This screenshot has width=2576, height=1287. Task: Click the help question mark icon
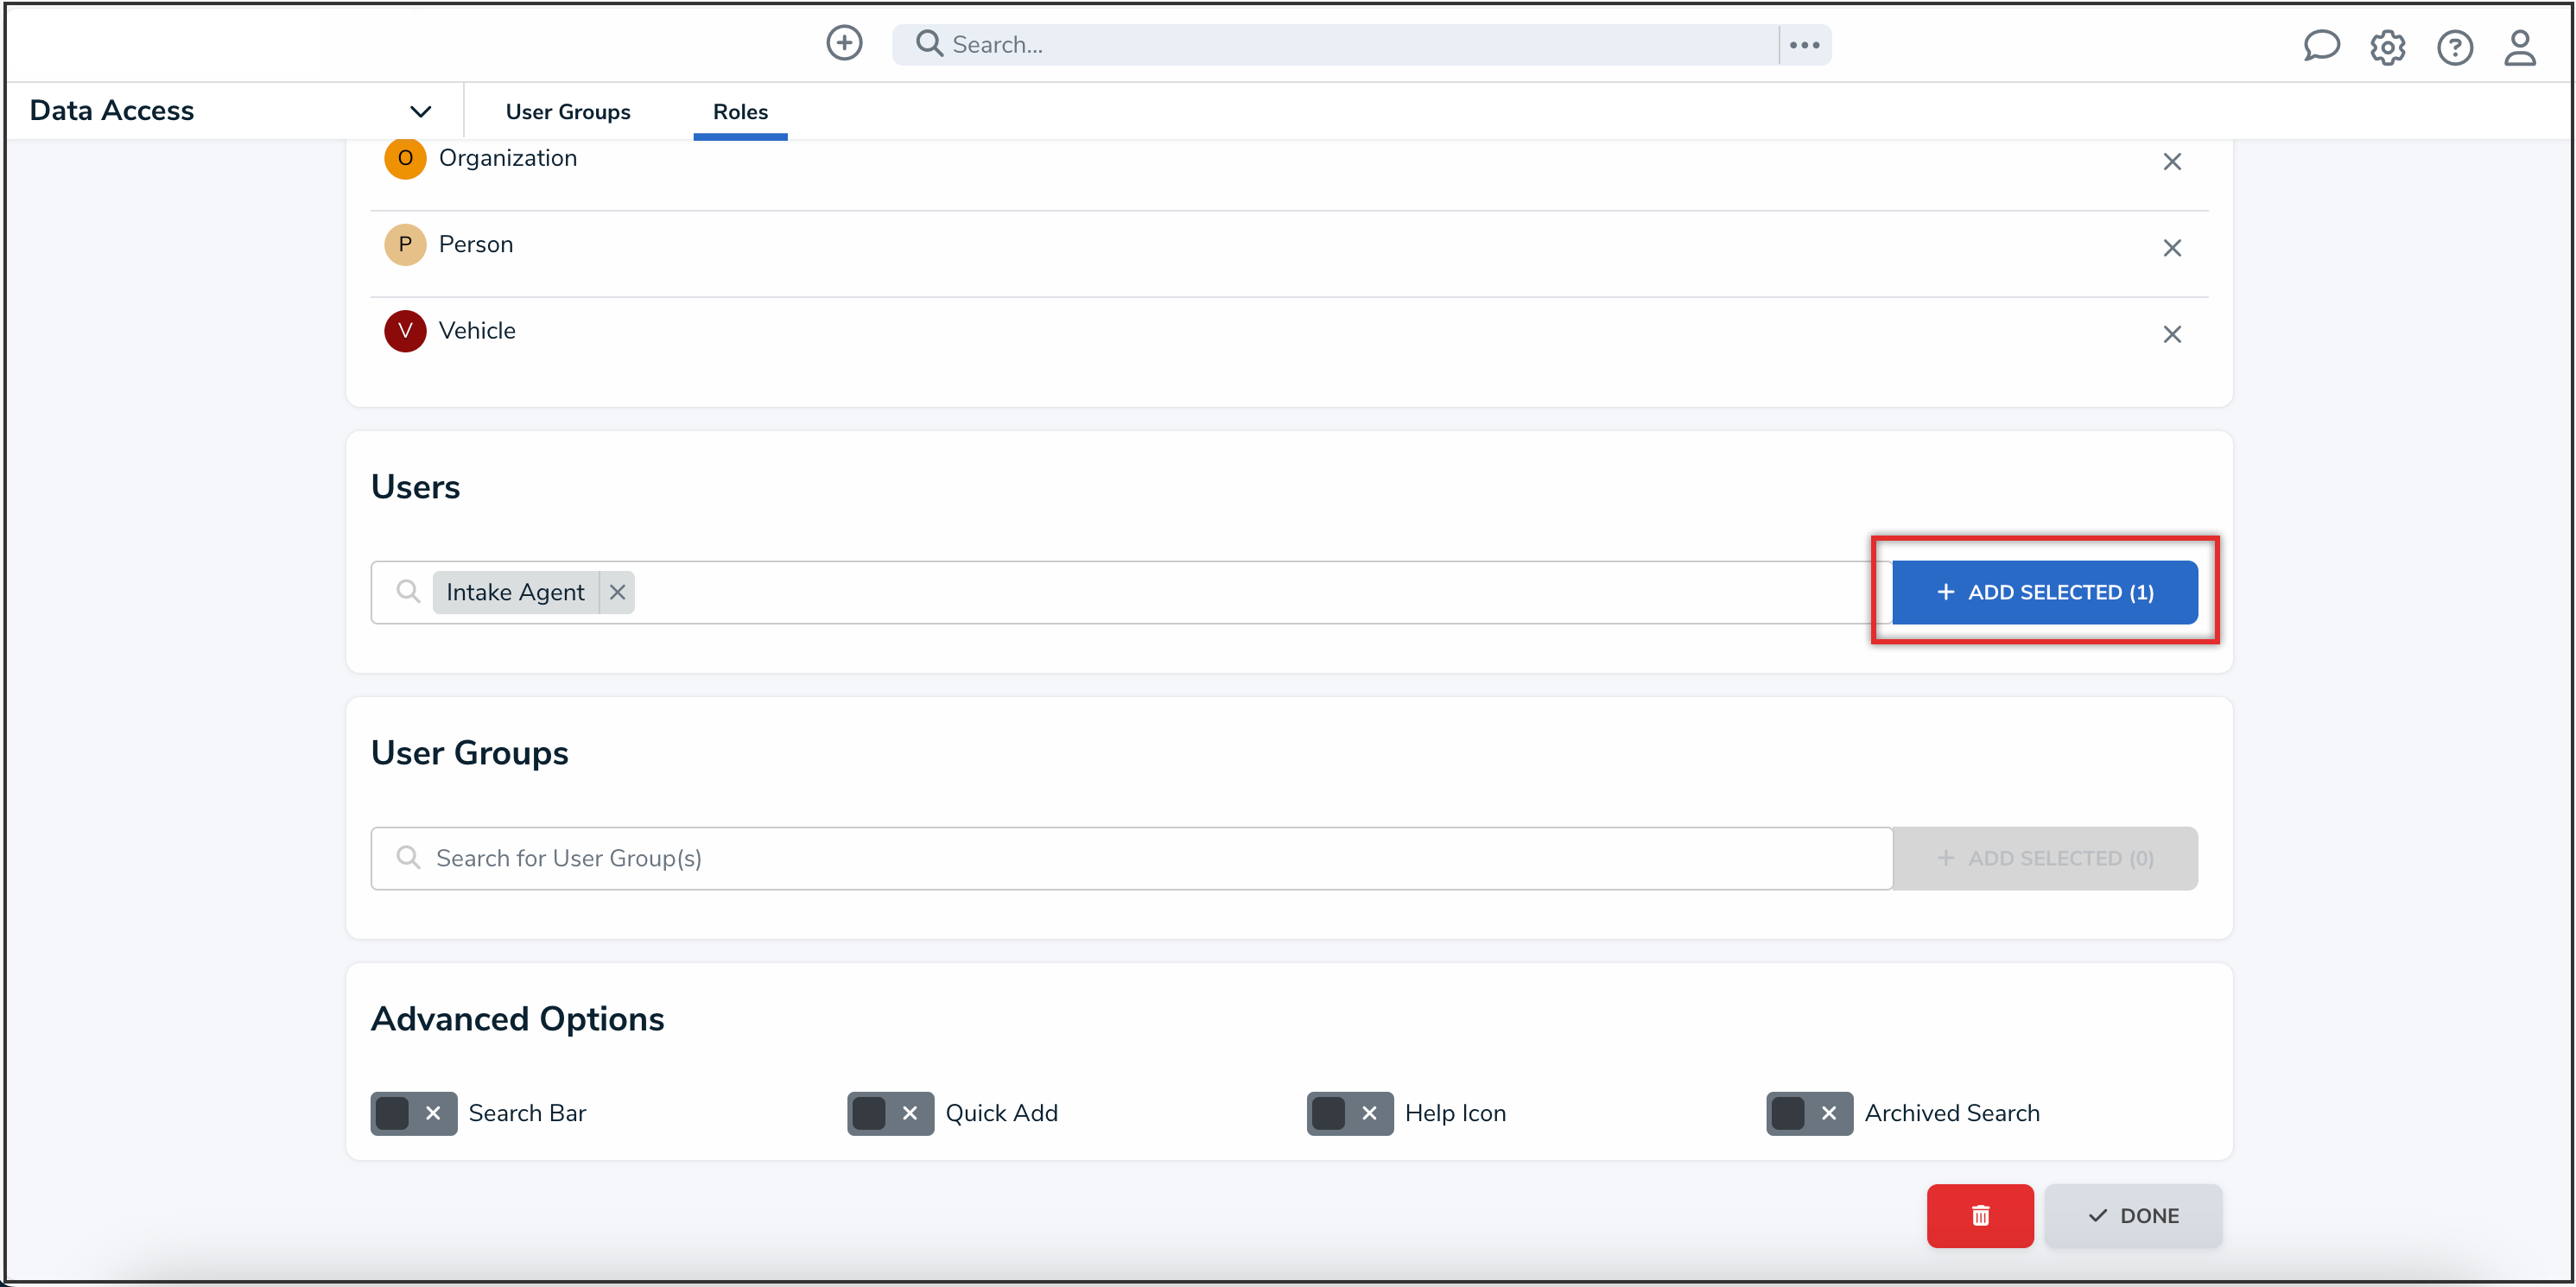[x=2455, y=47]
